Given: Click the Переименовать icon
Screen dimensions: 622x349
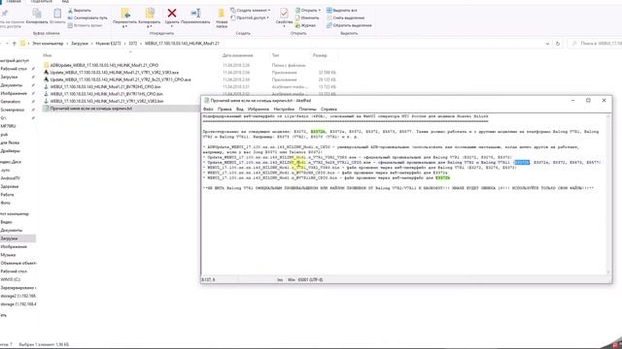Looking at the screenshot, I should (x=195, y=16).
